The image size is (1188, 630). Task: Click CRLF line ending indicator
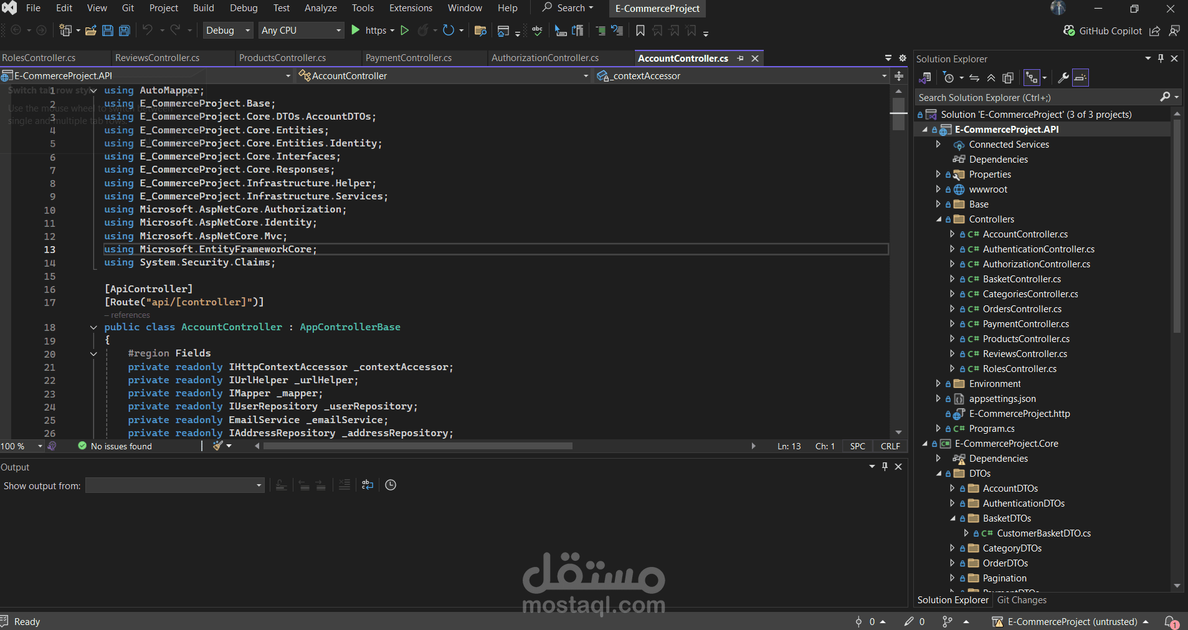pos(890,446)
